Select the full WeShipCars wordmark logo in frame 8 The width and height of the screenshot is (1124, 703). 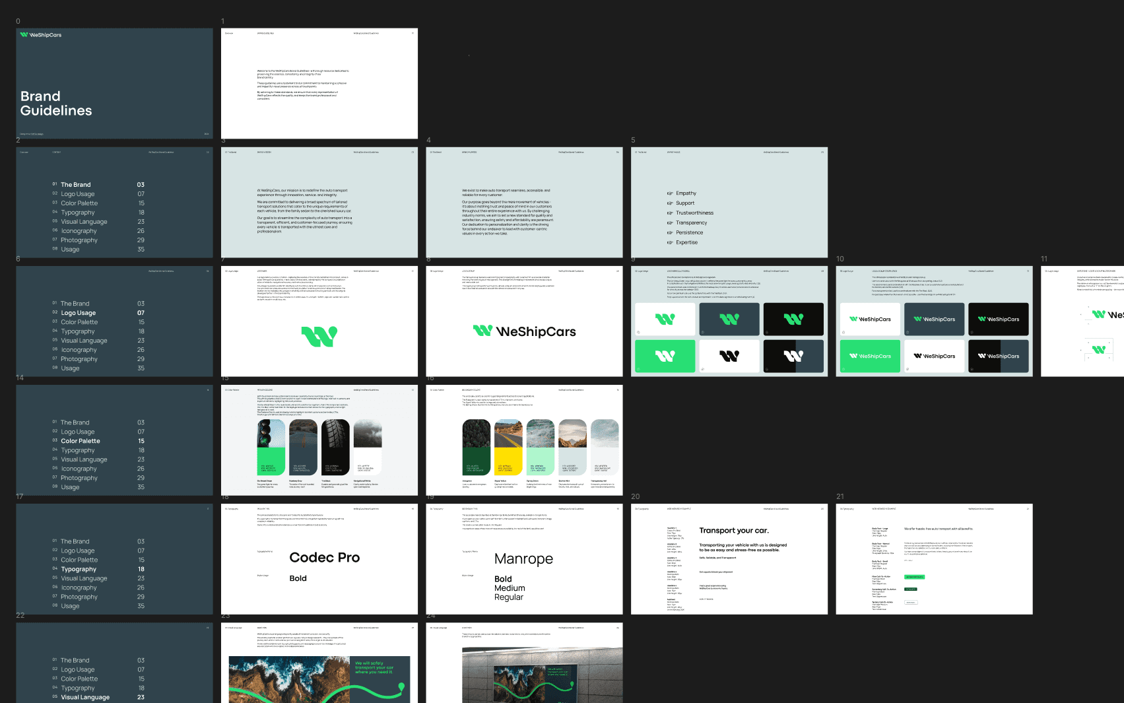pyautogui.click(x=524, y=331)
